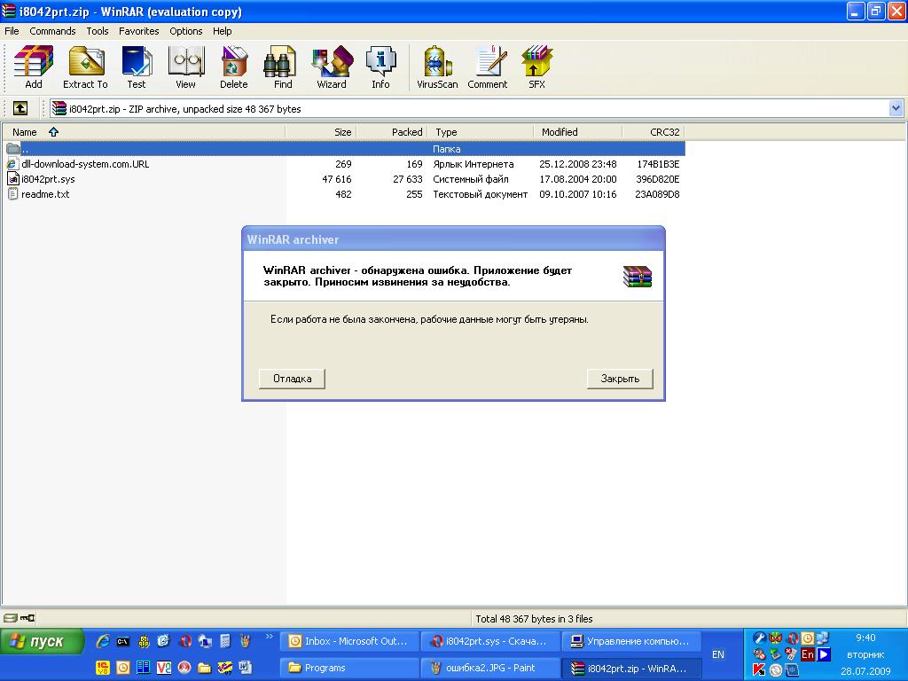Open the File menu

(x=12, y=31)
